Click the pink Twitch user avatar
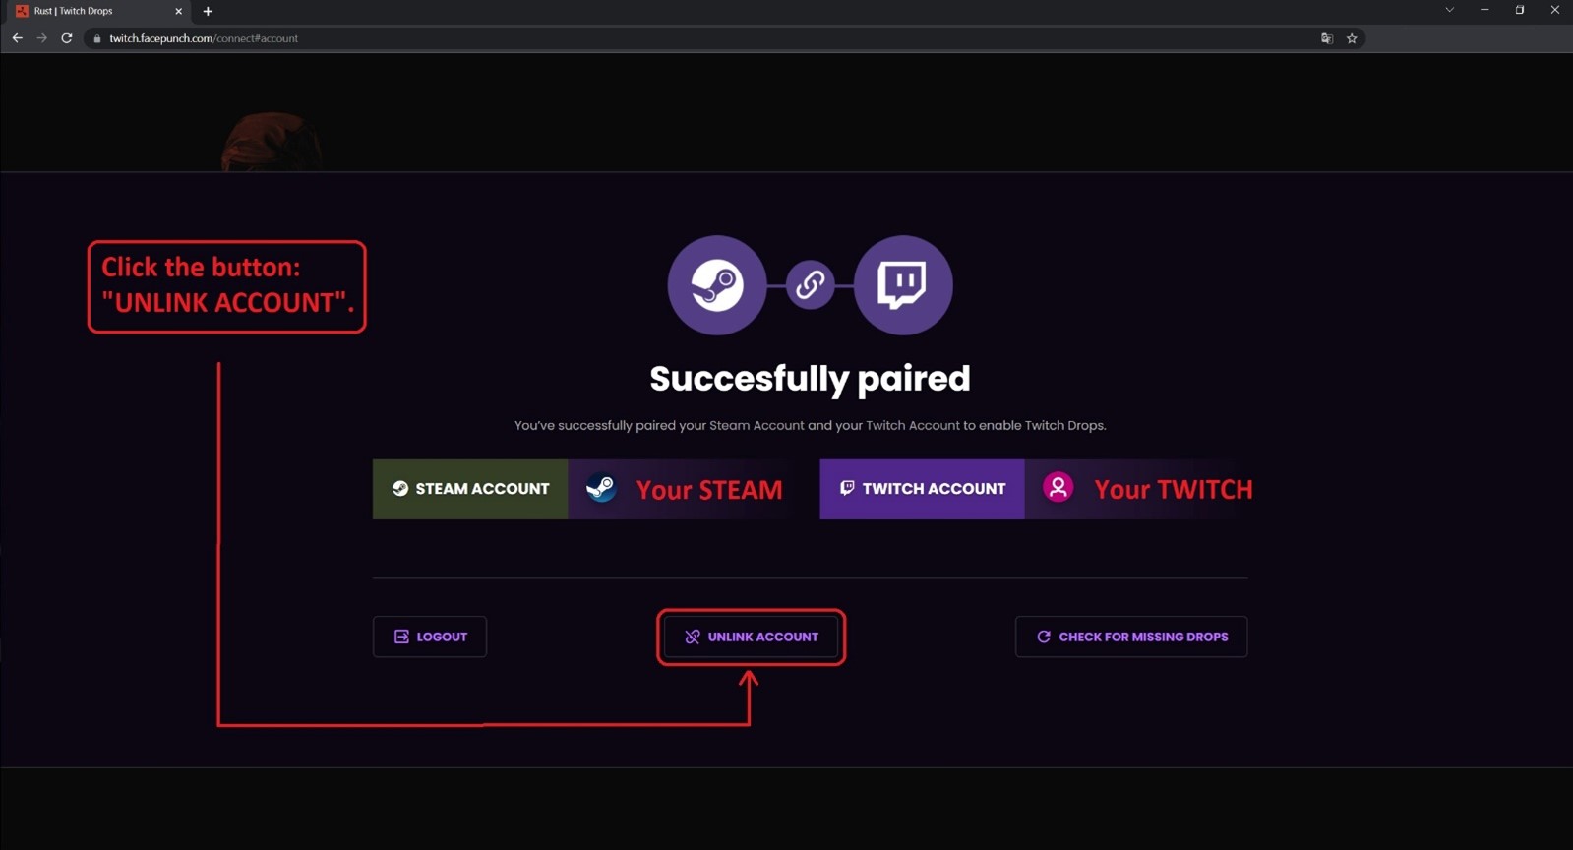This screenshot has height=850, width=1573. (x=1059, y=488)
